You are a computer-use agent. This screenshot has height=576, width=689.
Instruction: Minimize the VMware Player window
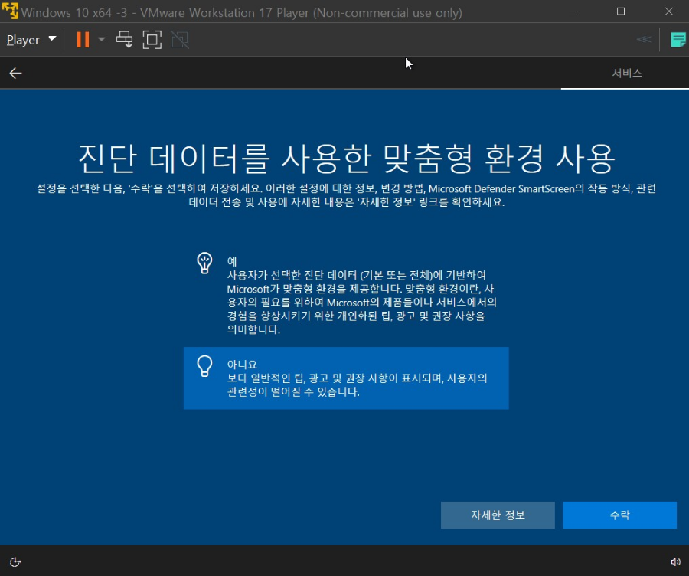click(573, 11)
